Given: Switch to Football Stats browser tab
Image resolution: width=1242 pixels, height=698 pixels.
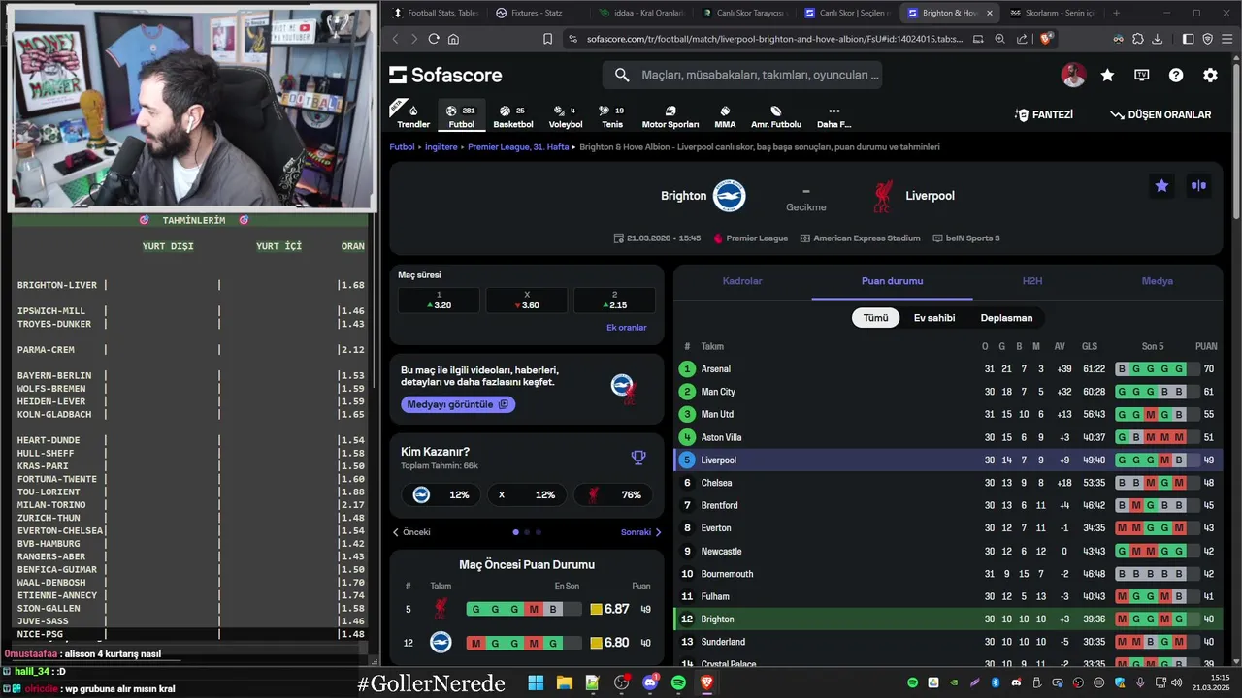Looking at the screenshot, I should 434,13.
